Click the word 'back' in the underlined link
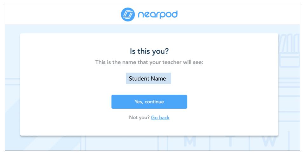The image size is (305, 156). pyautogui.click(x=164, y=118)
